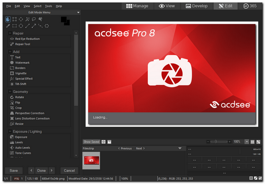This screenshot has width=265, height=184.
Task: Click the Cancel button
Action: tap(69, 171)
